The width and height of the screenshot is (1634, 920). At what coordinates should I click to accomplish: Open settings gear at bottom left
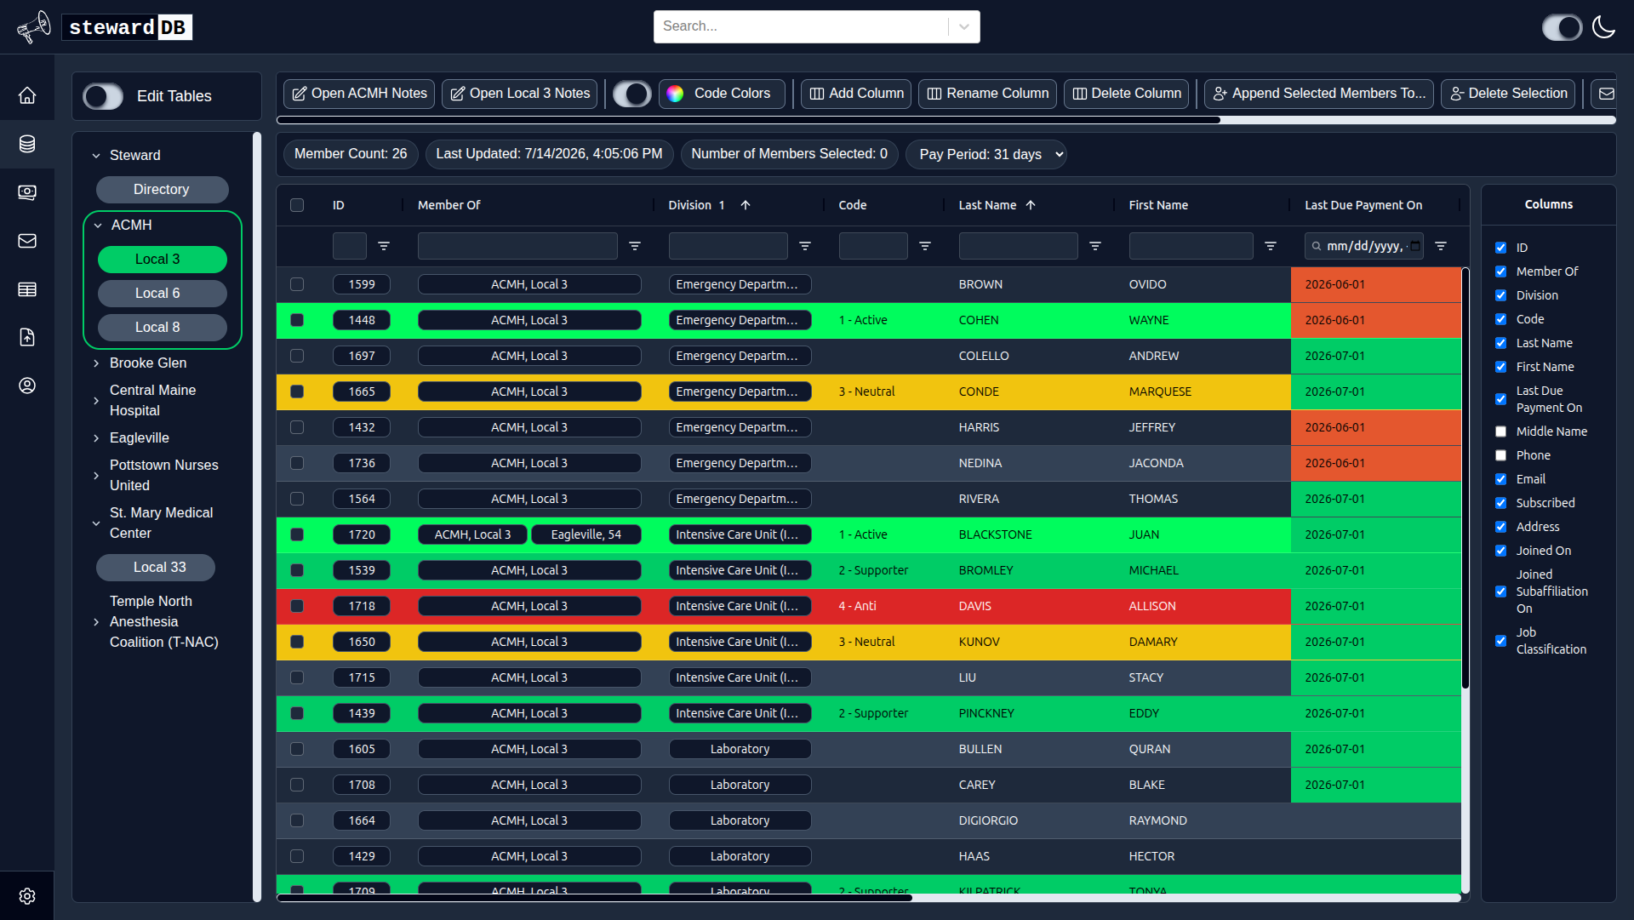(27, 896)
